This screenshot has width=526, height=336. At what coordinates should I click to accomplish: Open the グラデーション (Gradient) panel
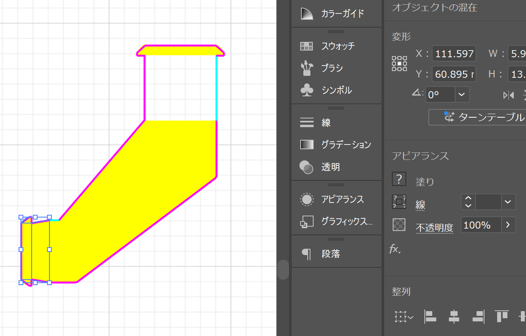point(336,145)
